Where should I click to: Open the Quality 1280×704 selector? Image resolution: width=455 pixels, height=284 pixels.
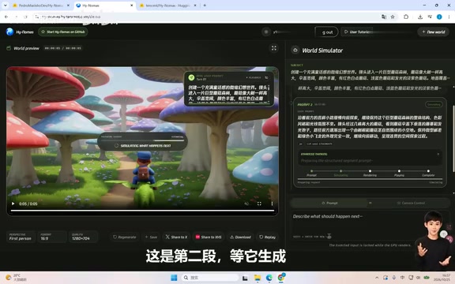coord(83,237)
